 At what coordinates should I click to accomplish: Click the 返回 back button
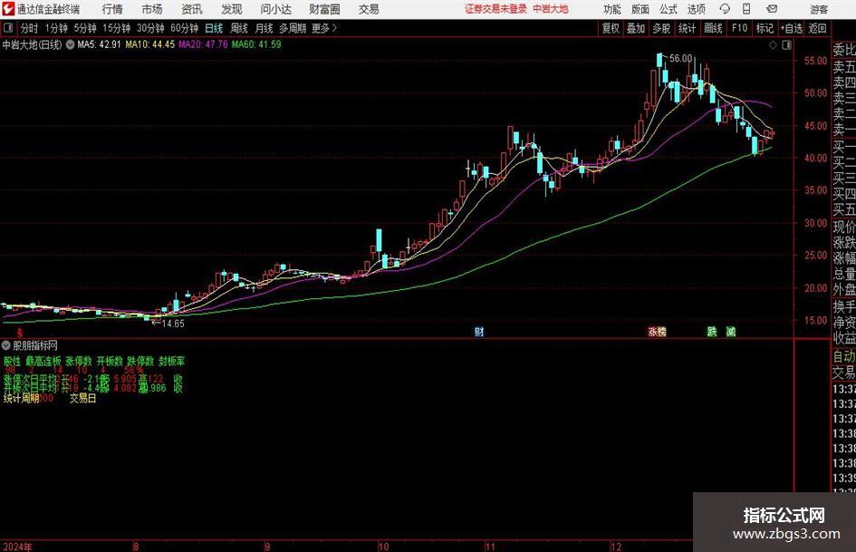point(817,28)
